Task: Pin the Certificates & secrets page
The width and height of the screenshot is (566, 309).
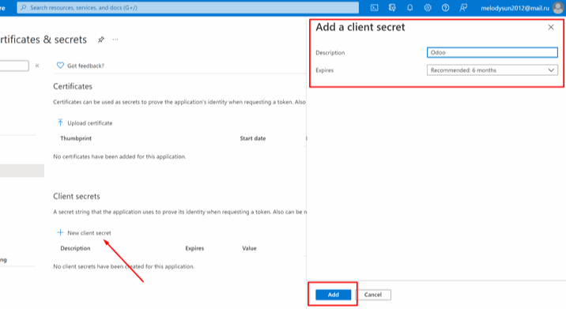Action: (x=101, y=40)
